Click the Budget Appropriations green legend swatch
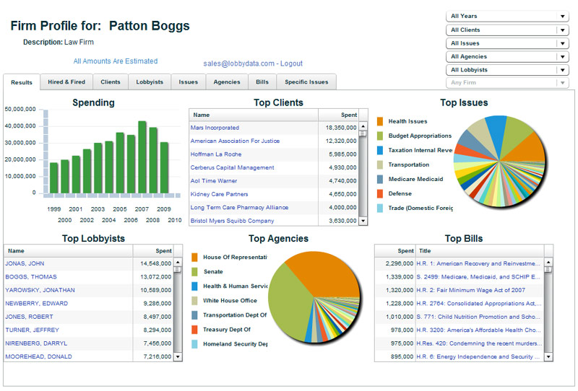 click(x=380, y=136)
